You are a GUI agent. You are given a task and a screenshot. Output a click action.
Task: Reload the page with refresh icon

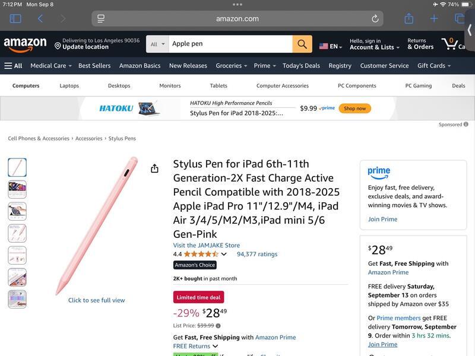pyautogui.click(x=375, y=19)
